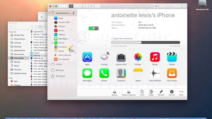The image size is (212, 119).
Task: Select All My Files in Finder sidebar
Action: [x=19, y=35]
